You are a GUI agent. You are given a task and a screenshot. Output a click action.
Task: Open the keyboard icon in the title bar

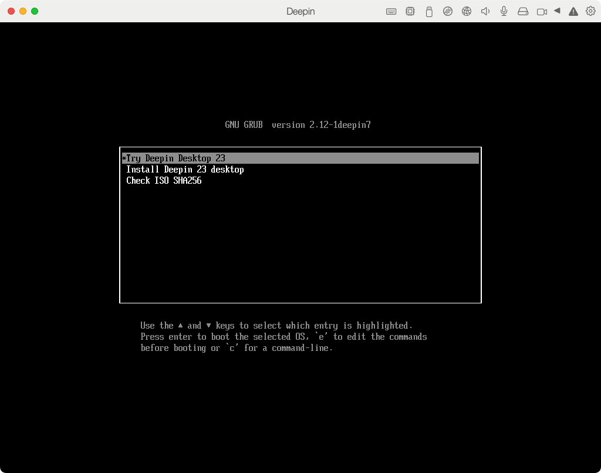(391, 12)
